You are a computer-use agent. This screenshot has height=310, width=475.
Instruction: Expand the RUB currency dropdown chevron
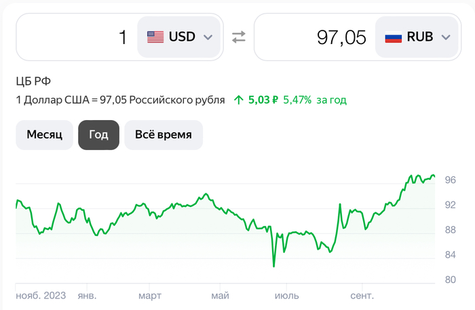(446, 37)
